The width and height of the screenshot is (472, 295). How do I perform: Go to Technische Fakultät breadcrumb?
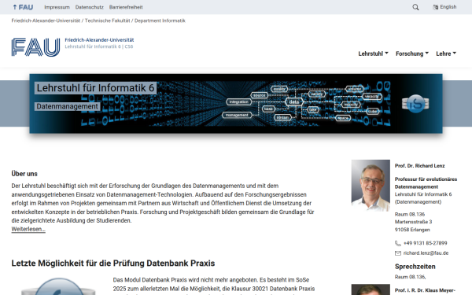pyautogui.click(x=108, y=20)
